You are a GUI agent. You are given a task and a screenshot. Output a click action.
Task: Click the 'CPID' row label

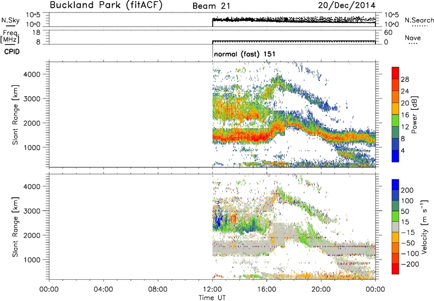click(x=12, y=52)
